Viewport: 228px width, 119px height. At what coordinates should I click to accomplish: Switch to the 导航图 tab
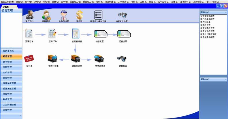coord(6,6)
